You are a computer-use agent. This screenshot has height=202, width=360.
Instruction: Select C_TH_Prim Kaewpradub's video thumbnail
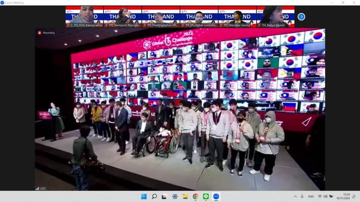pos(84,17)
